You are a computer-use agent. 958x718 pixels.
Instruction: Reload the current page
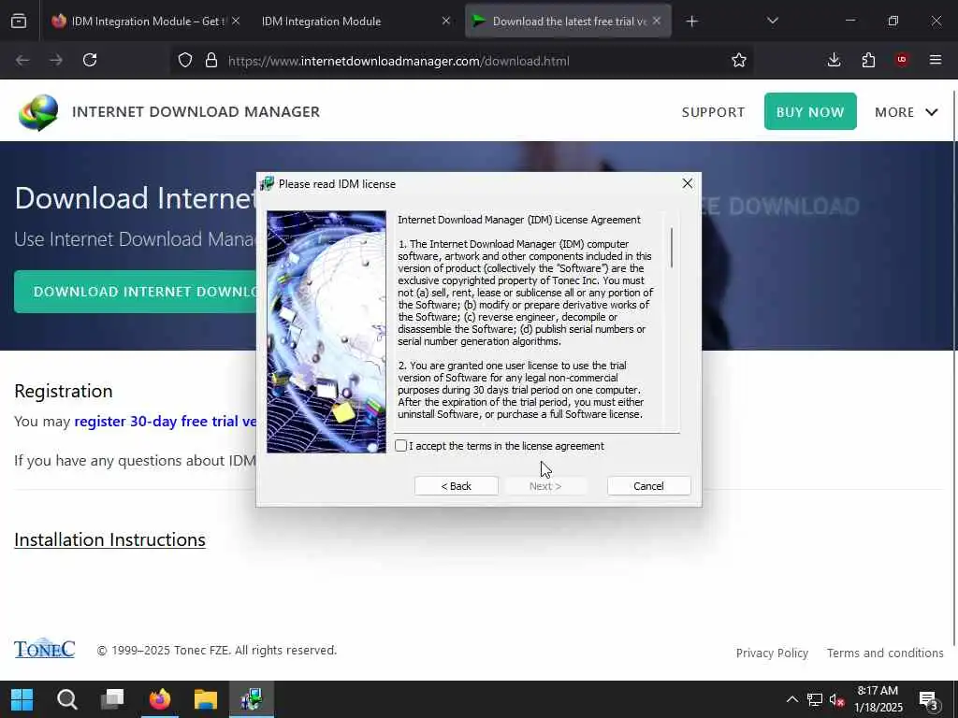[x=90, y=60]
